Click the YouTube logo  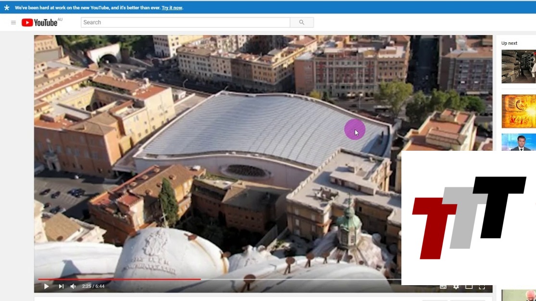pyautogui.click(x=40, y=23)
